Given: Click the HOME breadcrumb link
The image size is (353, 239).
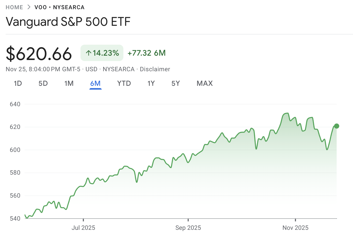Looking at the screenshot, I should [x=14, y=7].
